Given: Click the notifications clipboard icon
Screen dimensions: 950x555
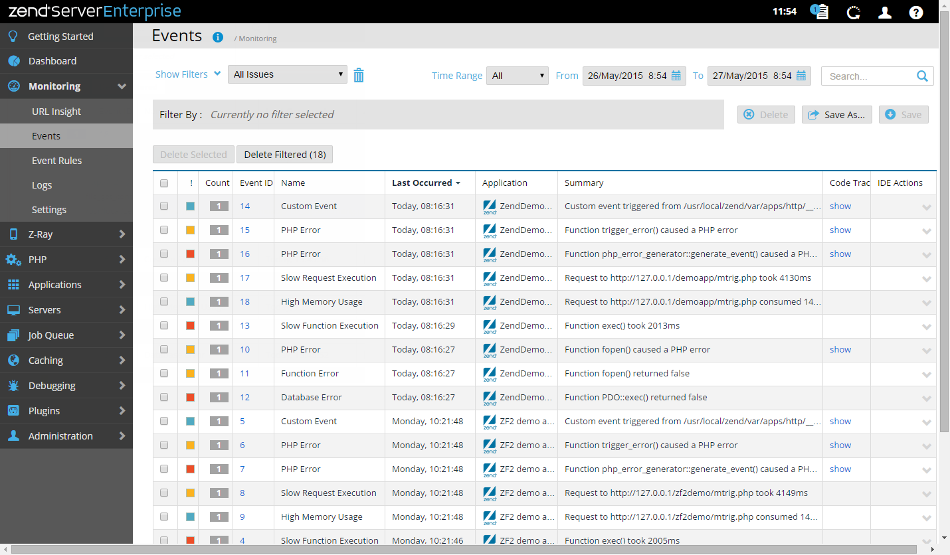Looking at the screenshot, I should pos(820,12).
